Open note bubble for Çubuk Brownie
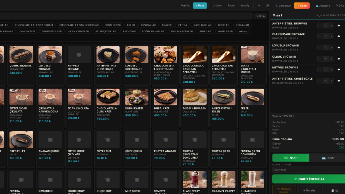This screenshot has height=194, width=345. [339, 59]
